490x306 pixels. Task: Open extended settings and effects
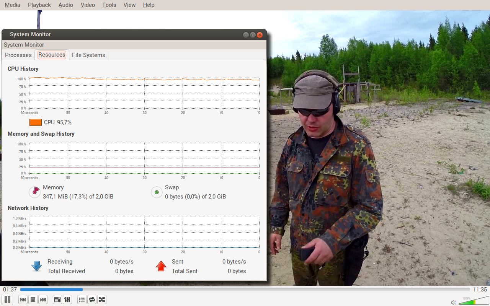click(67, 299)
